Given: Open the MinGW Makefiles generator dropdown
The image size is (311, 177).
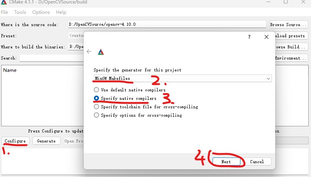Looking at the screenshot, I should click(x=183, y=78).
